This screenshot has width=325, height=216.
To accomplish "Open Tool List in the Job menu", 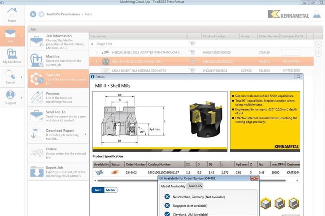I will [x=58, y=79].
